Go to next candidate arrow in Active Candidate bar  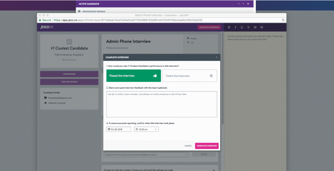pyautogui.click(x=243, y=4)
